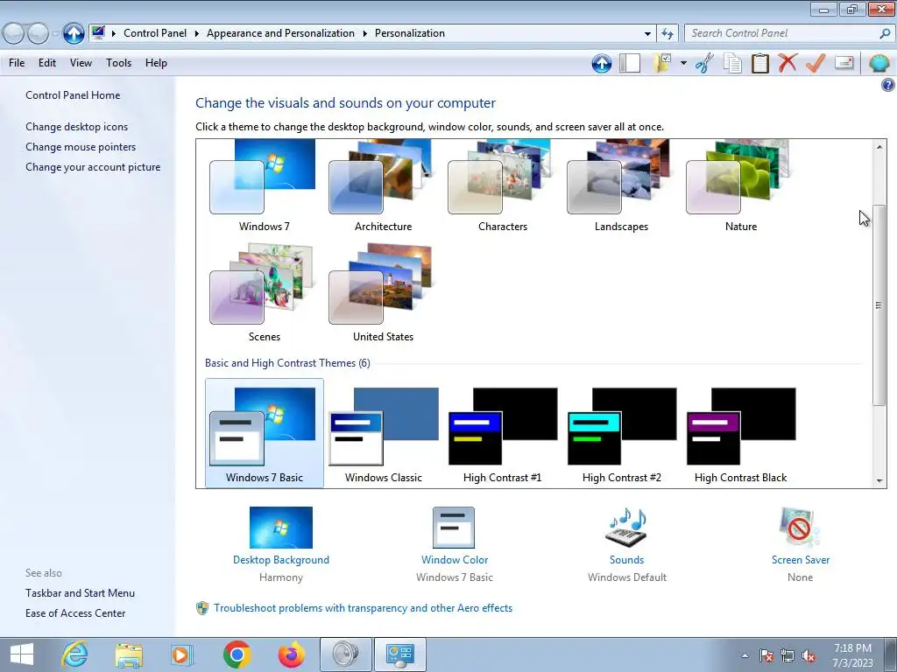Click the magnifier search icon
Viewport: 897px width, 672px height.
[x=885, y=33]
